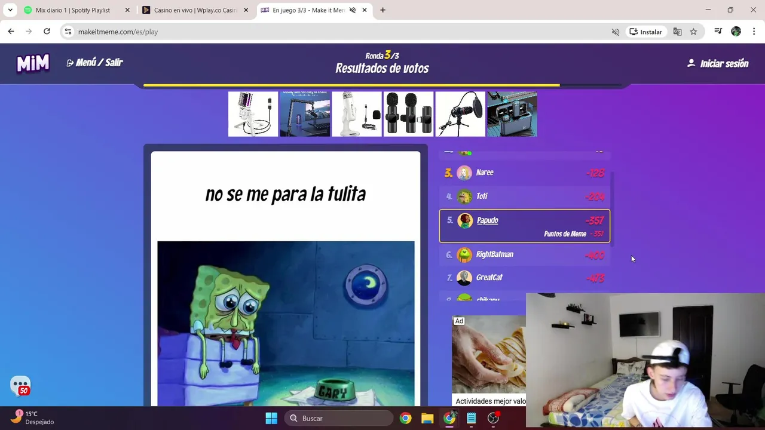Select the GreatCat ranking row
Screen dimensions: 765x430
click(525, 278)
